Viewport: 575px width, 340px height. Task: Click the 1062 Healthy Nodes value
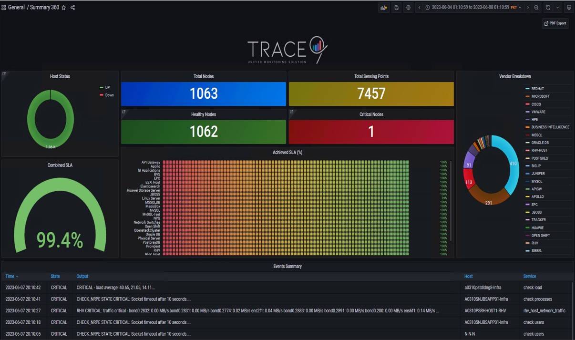click(204, 132)
